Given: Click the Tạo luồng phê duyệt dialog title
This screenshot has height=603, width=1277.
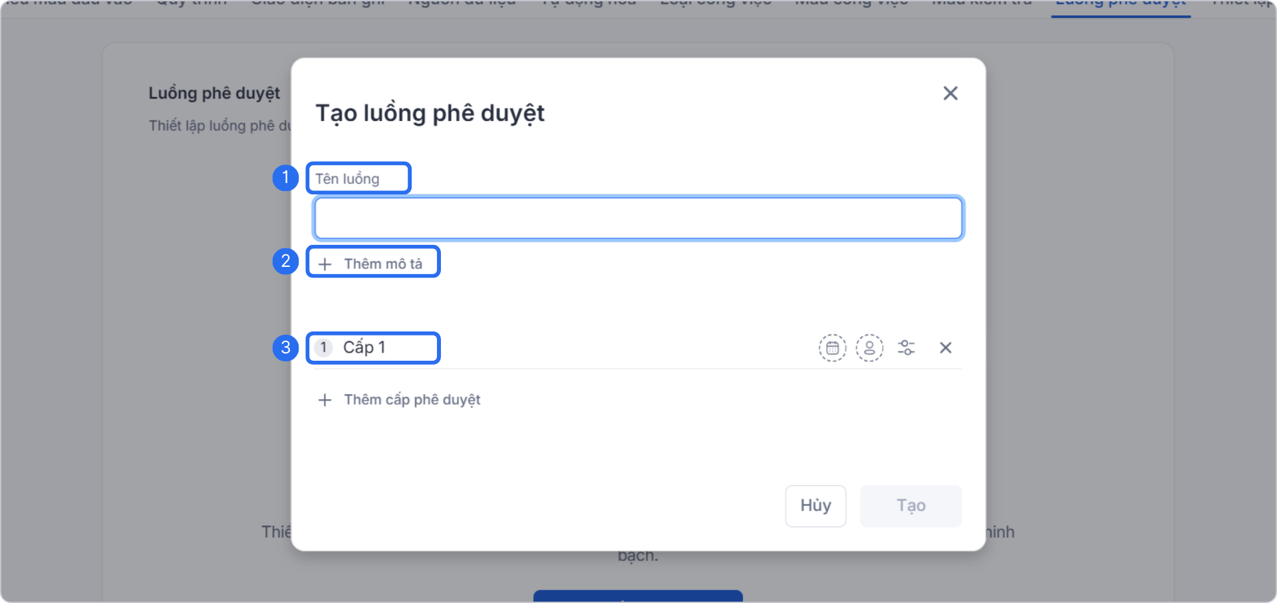Looking at the screenshot, I should coord(430,113).
